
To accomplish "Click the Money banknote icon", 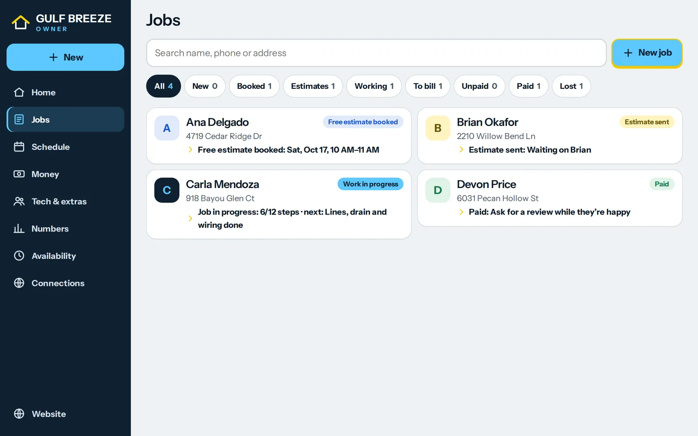I will (x=19, y=174).
